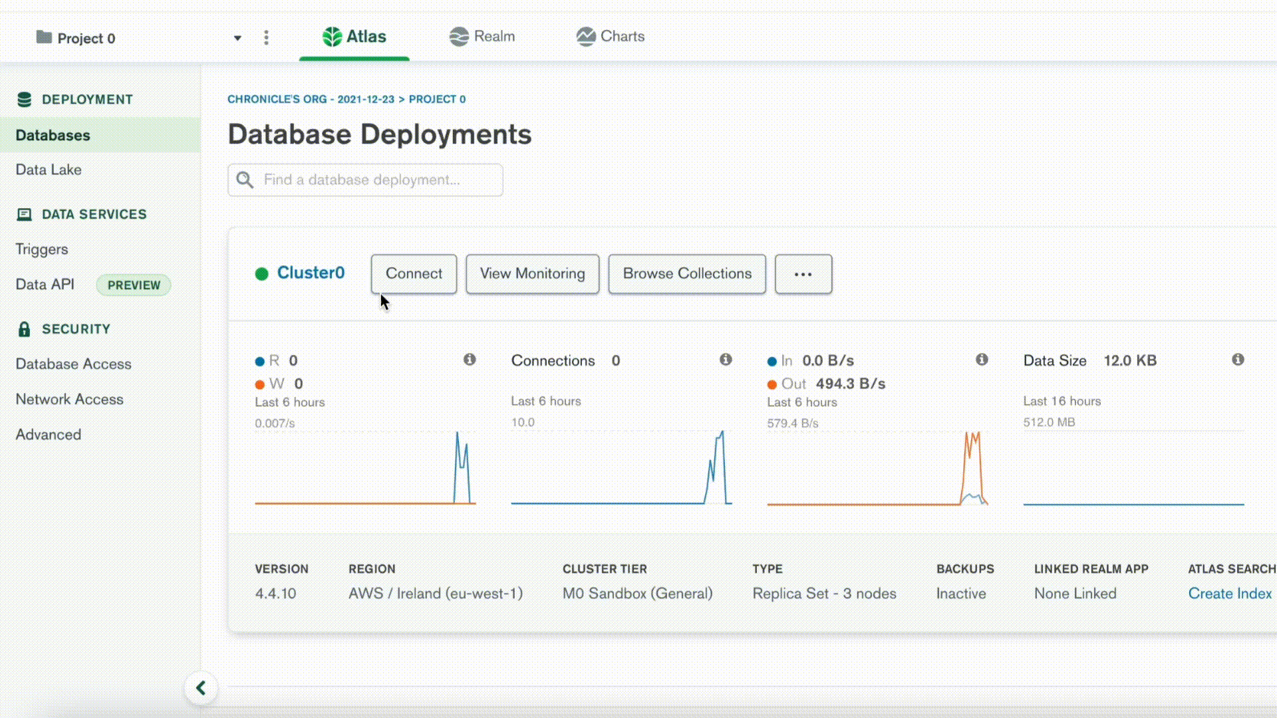
Task: Click the Project 0 folder icon
Action: click(x=44, y=37)
